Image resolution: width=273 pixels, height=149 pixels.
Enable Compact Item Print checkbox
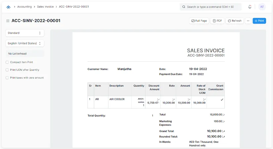pos(7,62)
